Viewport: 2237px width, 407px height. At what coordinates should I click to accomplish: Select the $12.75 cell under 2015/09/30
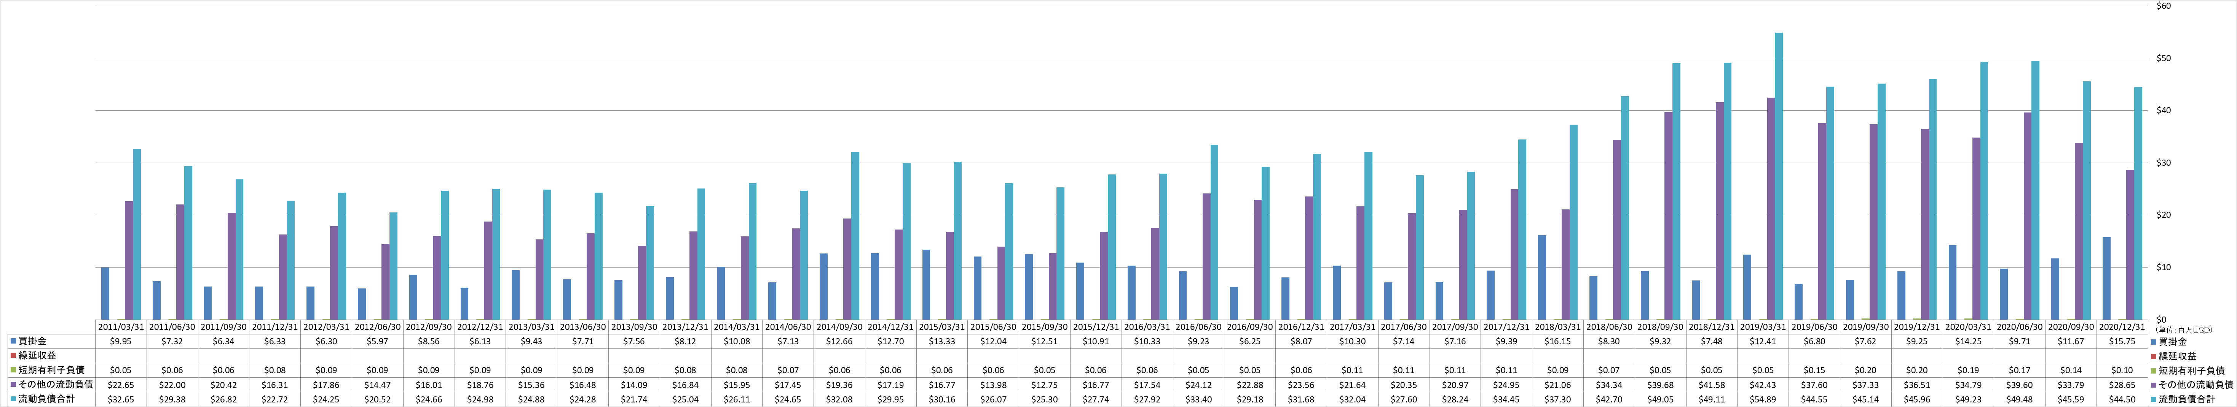point(1045,385)
